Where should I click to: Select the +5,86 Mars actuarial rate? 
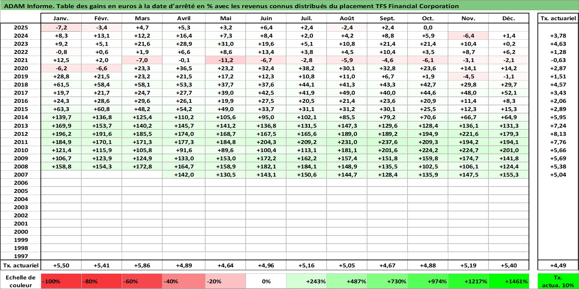coord(142,265)
